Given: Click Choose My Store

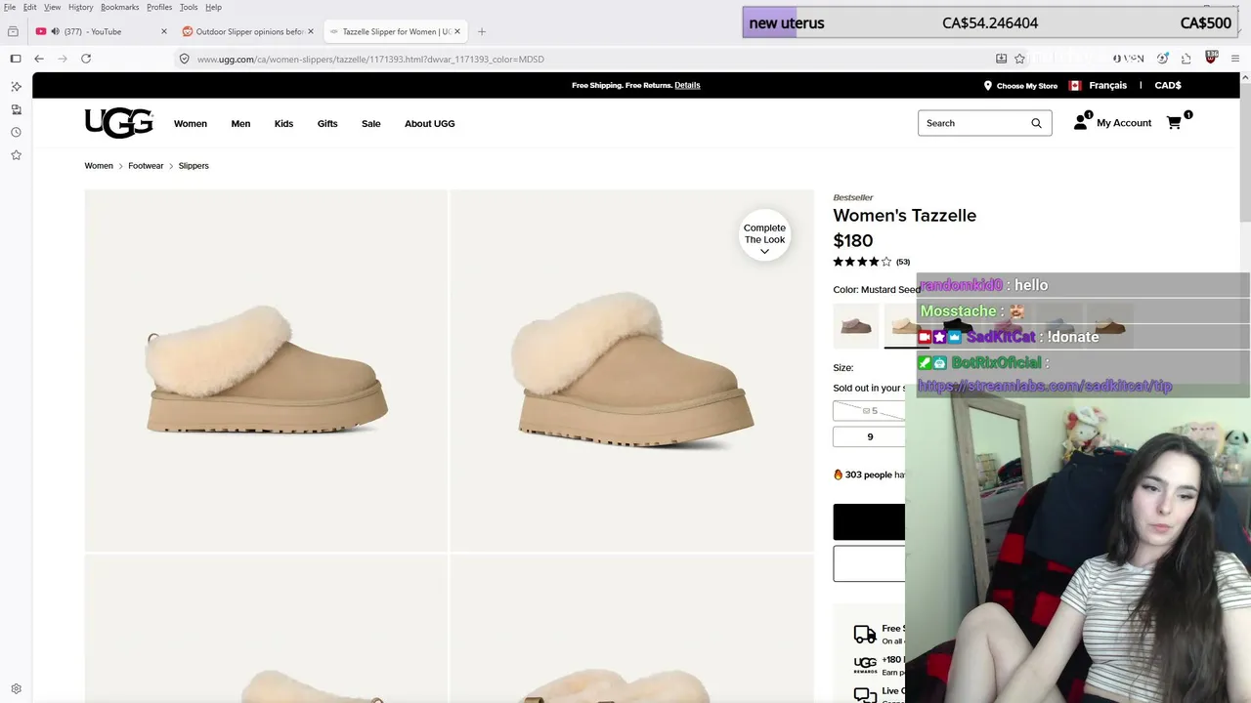Looking at the screenshot, I should (x=1027, y=86).
